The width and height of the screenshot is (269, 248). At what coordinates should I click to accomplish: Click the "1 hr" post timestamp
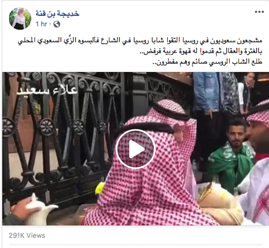point(41,24)
